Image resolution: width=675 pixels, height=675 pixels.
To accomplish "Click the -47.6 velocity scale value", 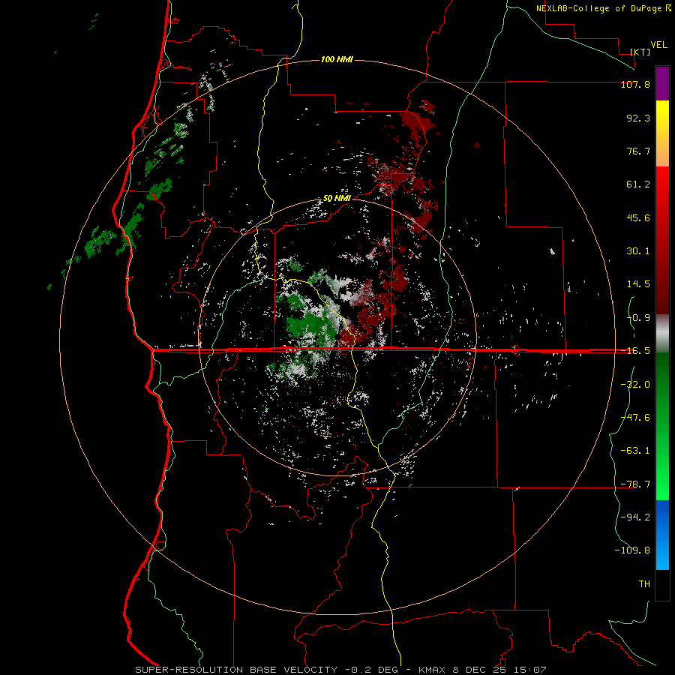I will [635, 418].
